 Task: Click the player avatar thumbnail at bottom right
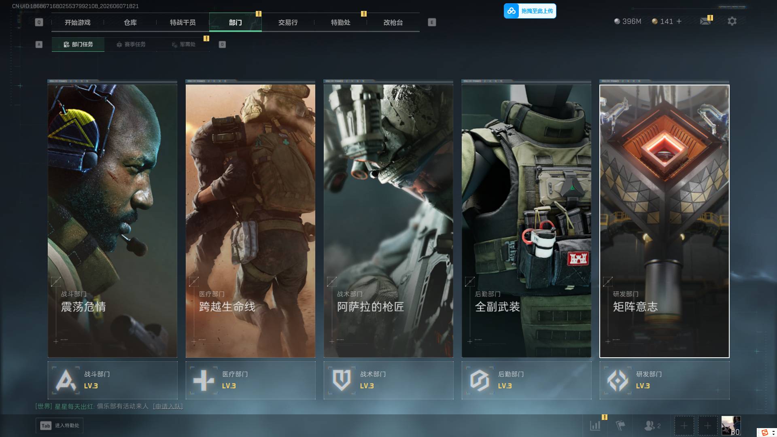[731, 426]
